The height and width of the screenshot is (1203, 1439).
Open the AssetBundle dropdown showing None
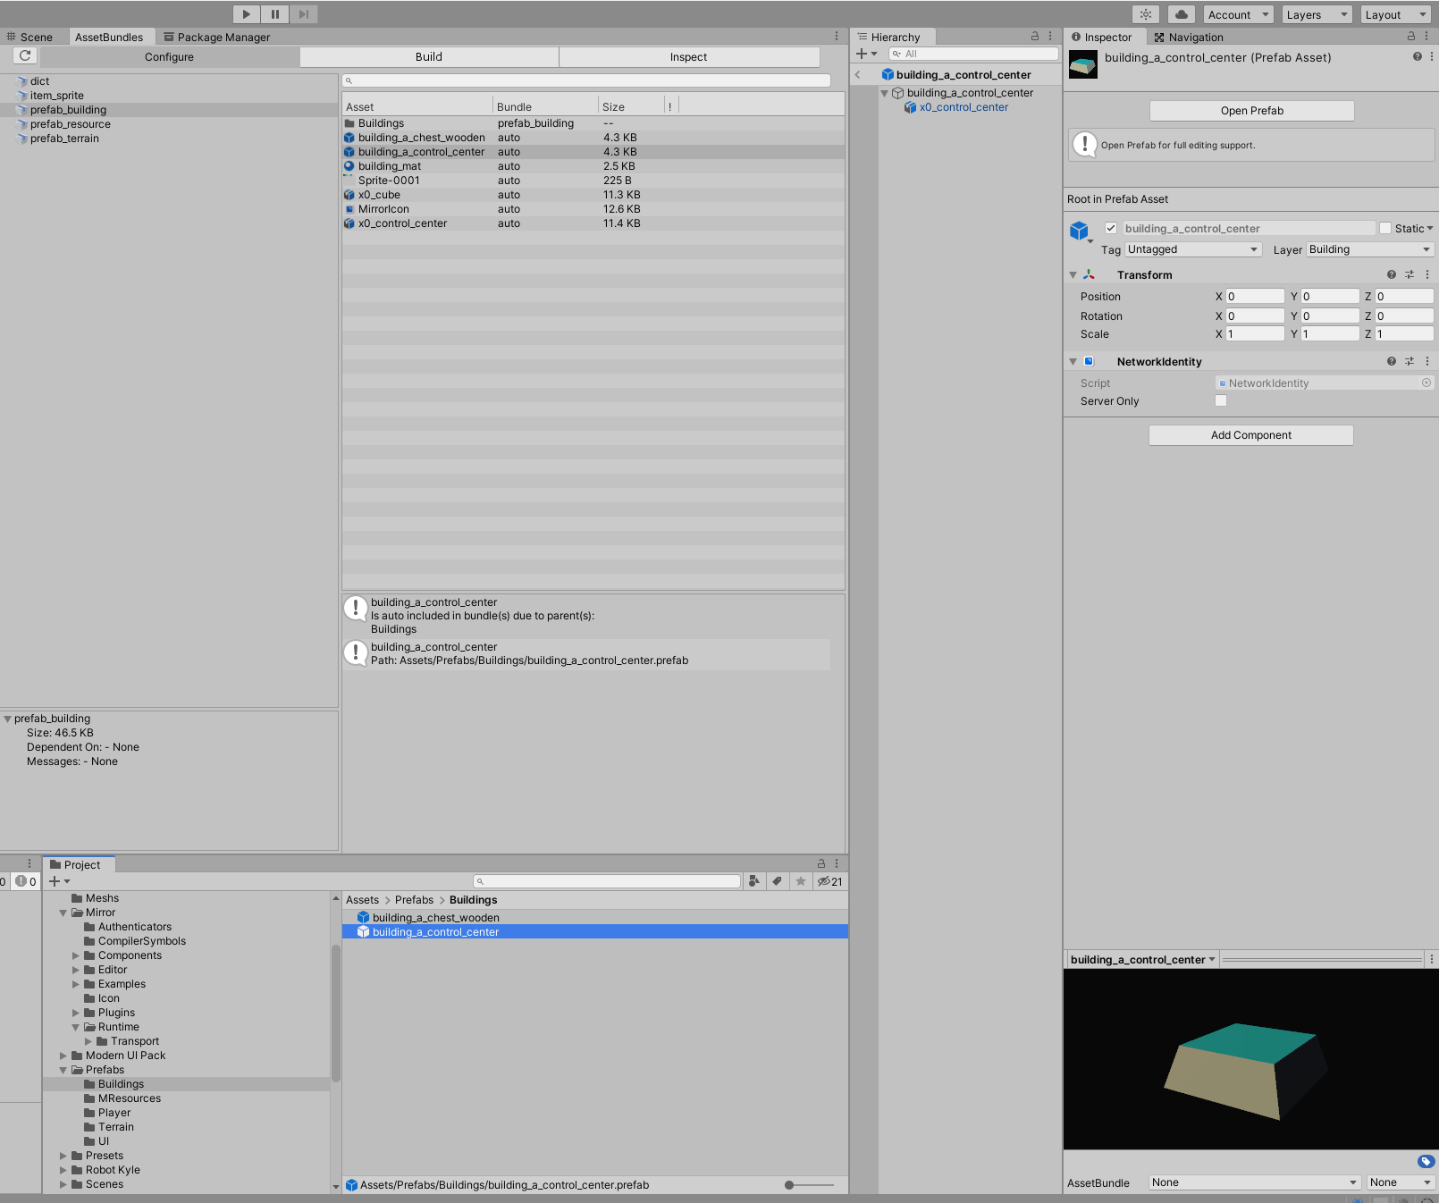(1253, 1182)
